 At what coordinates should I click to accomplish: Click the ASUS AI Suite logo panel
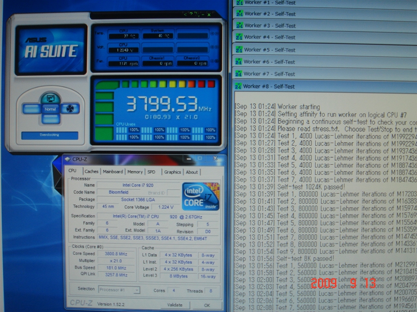[51, 50]
